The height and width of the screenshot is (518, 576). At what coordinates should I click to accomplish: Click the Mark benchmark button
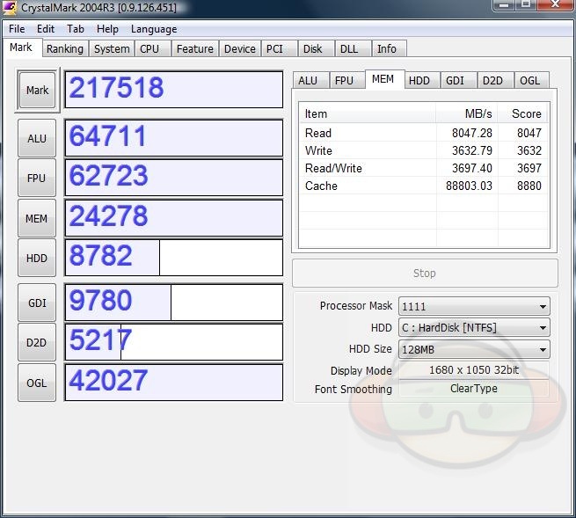[x=37, y=91]
